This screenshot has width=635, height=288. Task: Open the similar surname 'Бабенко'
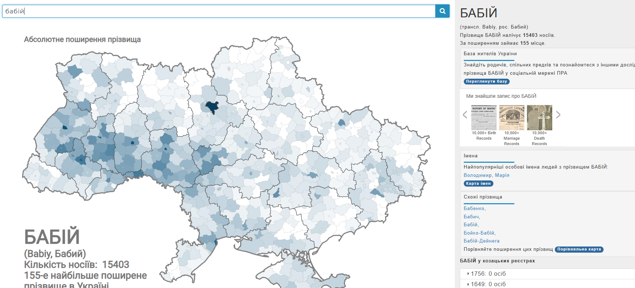coord(474,209)
